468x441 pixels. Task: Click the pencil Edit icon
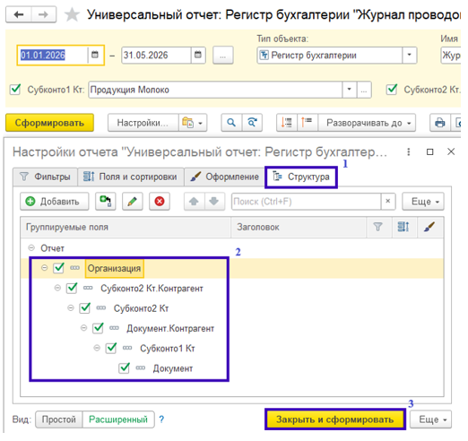[133, 202]
